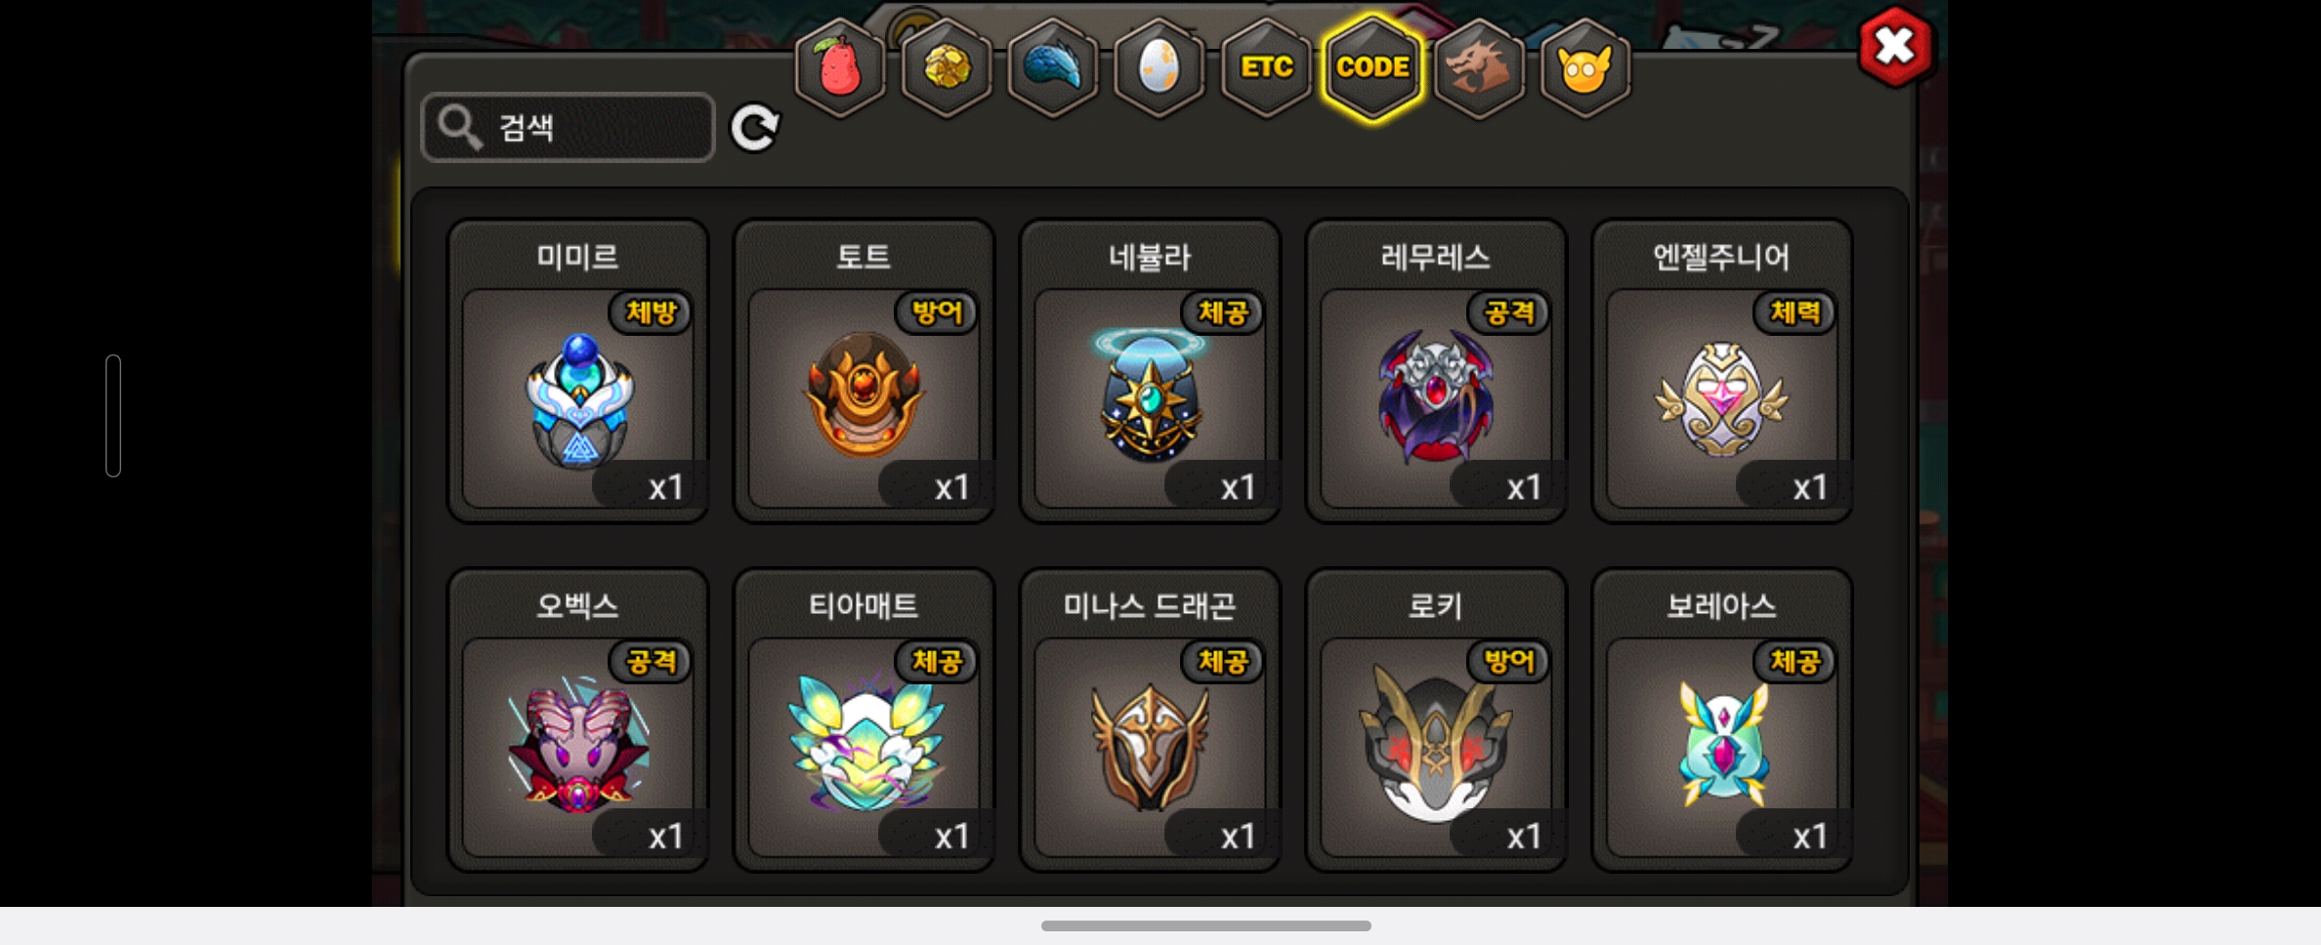This screenshot has width=2321, height=945.
Task: Switch to the spotted egg category
Action: point(1159,68)
